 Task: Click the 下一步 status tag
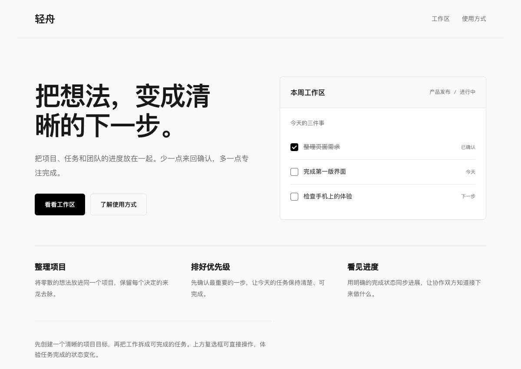(468, 197)
